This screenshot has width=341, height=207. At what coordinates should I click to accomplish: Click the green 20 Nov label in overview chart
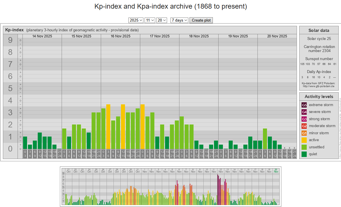click(x=276, y=170)
